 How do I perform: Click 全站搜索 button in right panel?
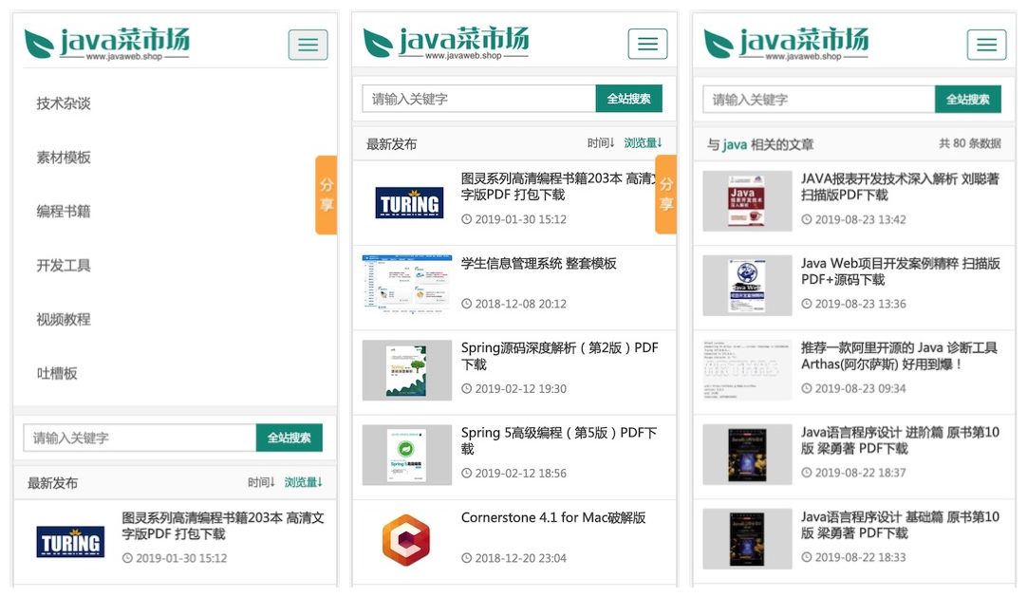click(968, 100)
